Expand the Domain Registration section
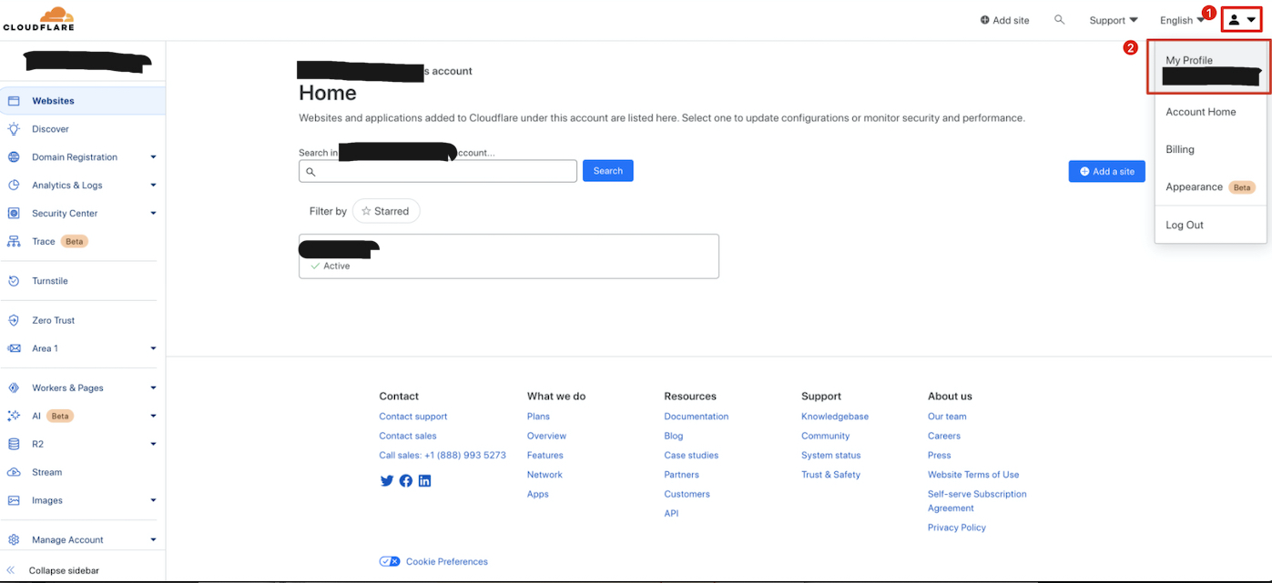Screen dimensions: 1272x583 tap(153, 157)
